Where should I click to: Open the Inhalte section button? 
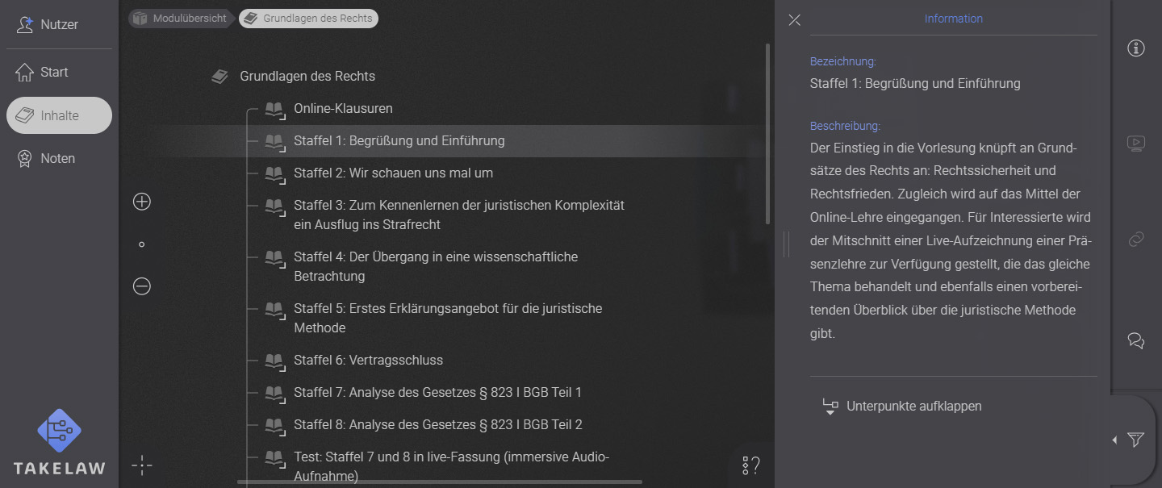(58, 115)
